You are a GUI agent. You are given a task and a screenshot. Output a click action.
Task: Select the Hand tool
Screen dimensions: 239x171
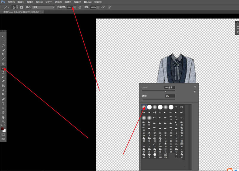[4, 117]
